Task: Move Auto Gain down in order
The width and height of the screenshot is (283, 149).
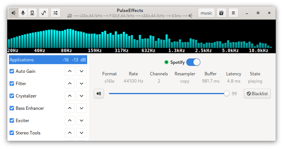Action: (x=82, y=71)
